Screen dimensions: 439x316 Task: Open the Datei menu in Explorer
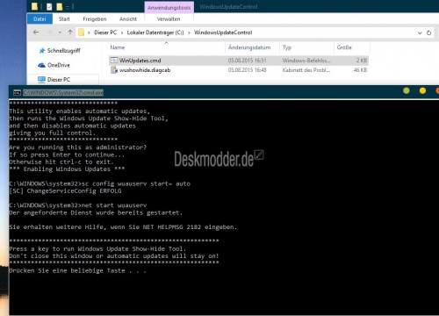click(40, 19)
